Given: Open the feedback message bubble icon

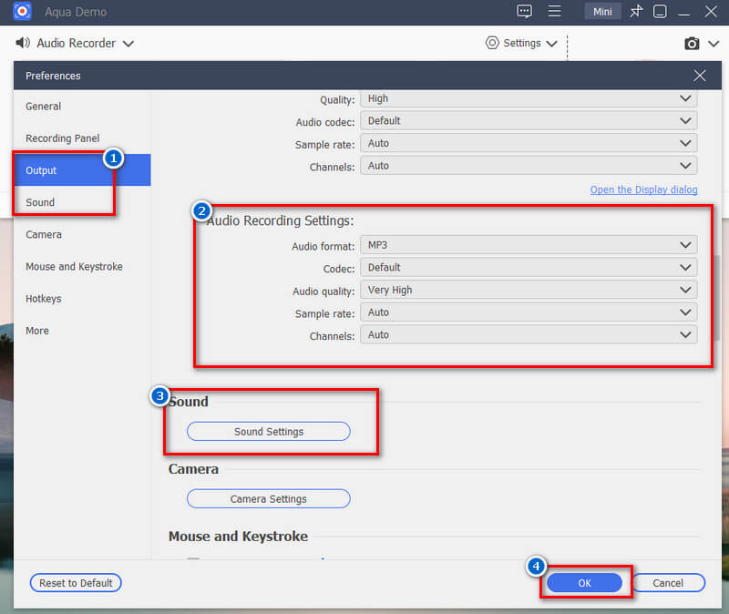Looking at the screenshot, I should click(x=524, y=11).
